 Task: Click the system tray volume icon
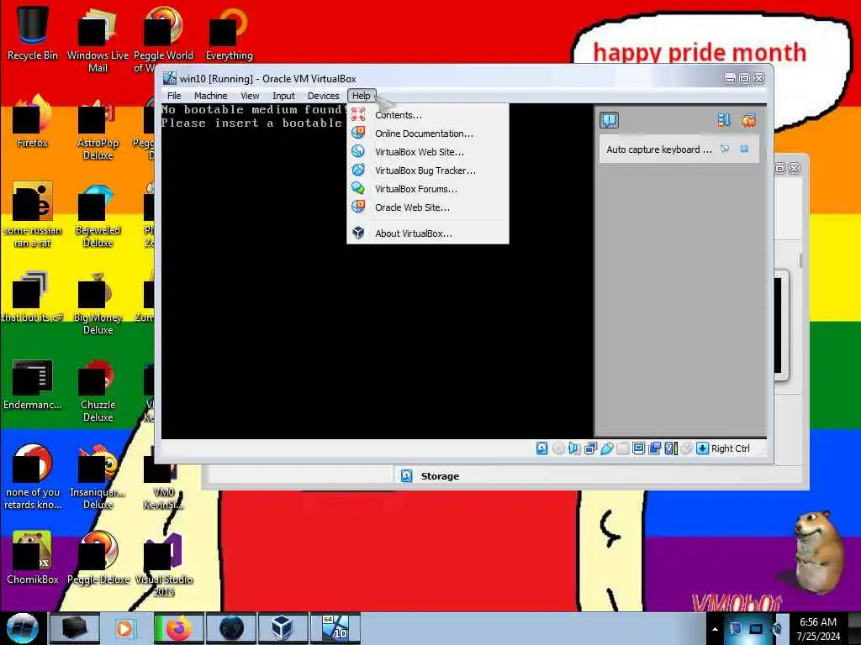[778, 629]
